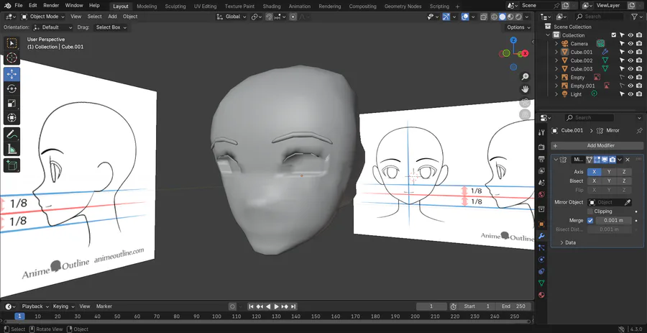The image size is (647, 333).
Task: Open the Object Constraints properties tab
Action: [x=542, y=271]
